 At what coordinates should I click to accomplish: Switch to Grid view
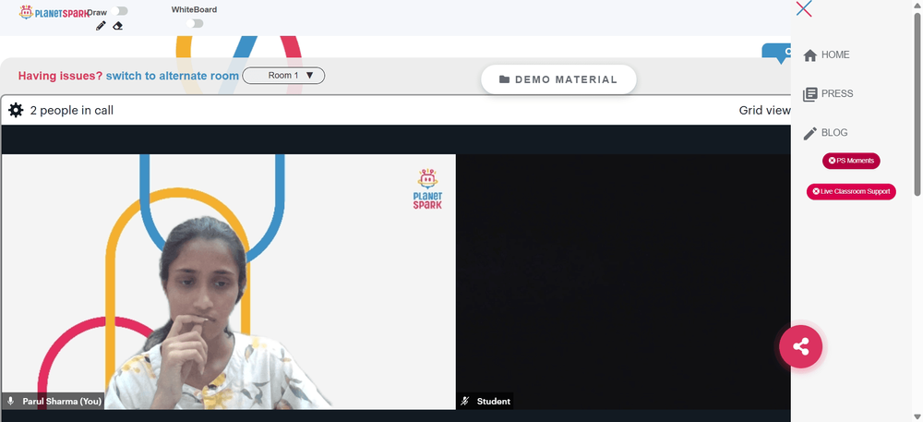coord(764,110)
